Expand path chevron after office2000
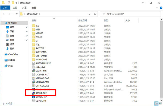 click(x=40, y=14)
